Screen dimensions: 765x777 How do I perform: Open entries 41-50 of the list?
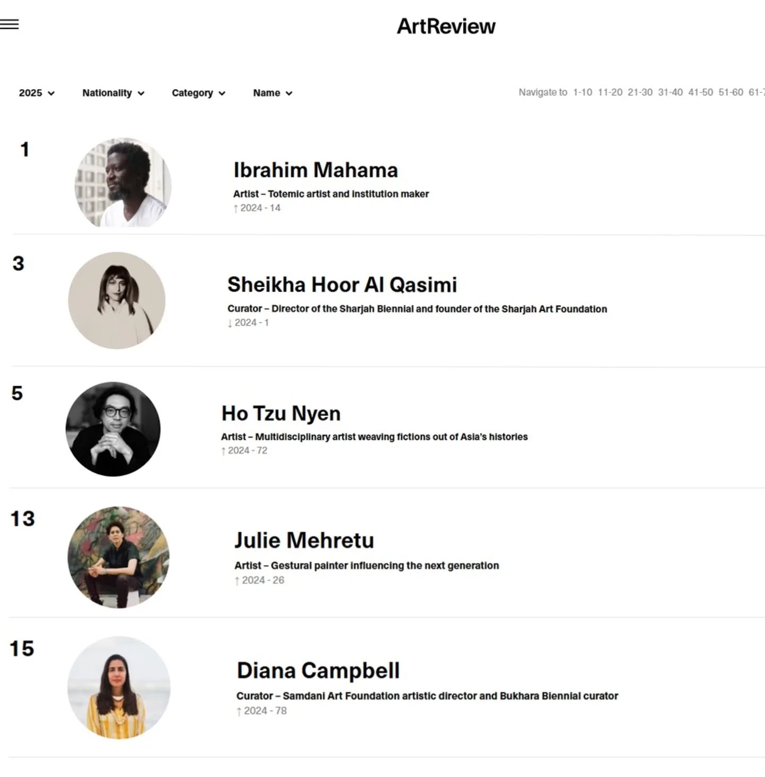[x=700, y=92]
